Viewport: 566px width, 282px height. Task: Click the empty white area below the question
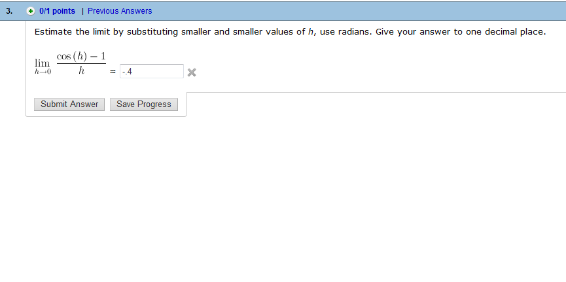pos(283,198)
